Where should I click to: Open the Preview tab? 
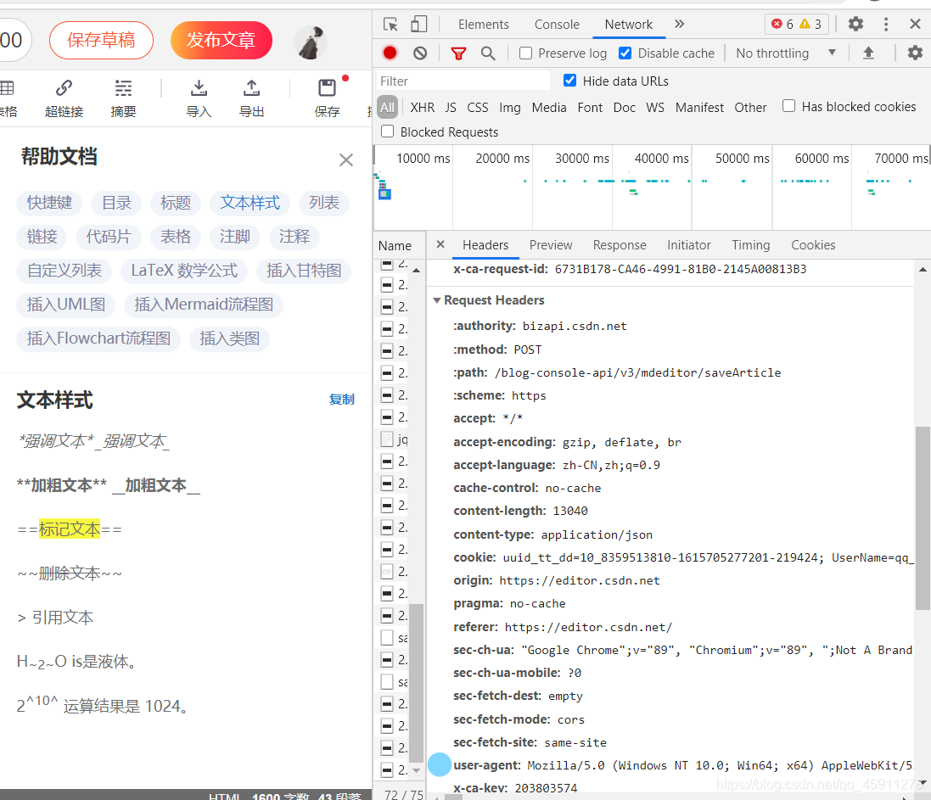tap(551, 245)
